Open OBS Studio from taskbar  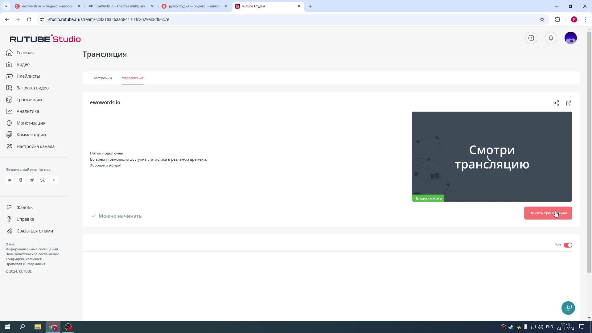coord(68,327)
